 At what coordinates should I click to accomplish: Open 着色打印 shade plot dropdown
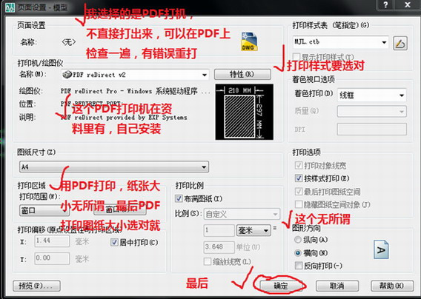[371, 95]
